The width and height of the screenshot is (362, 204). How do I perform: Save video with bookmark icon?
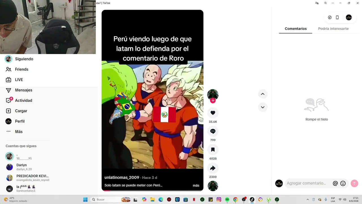click(x=213, y=150)
